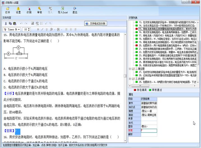The width and height of the screenshot is (201, 148).
Task: Click the 难度 value cell 一般
Action: point(149,111)
